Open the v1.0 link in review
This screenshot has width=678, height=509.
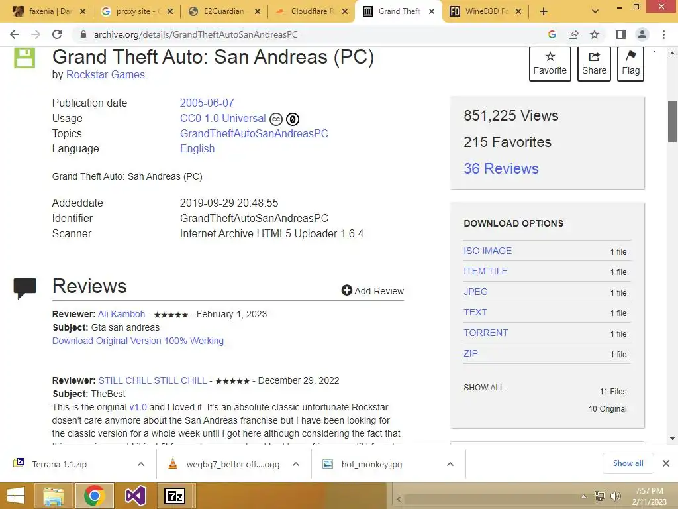(x=138, y=407)
